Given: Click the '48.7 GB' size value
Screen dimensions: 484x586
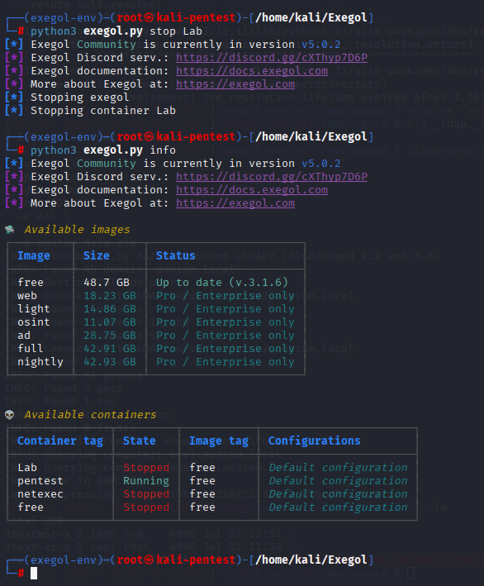Looking at the screenshot, I should [x=107, y=282].
